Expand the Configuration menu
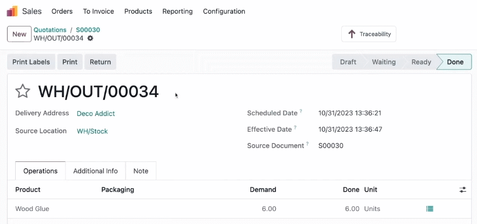This screenshot has width=477, height=224. 224,11
